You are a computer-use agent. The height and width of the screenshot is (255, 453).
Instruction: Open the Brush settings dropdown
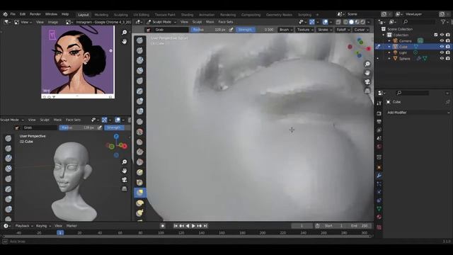point(286,30)
